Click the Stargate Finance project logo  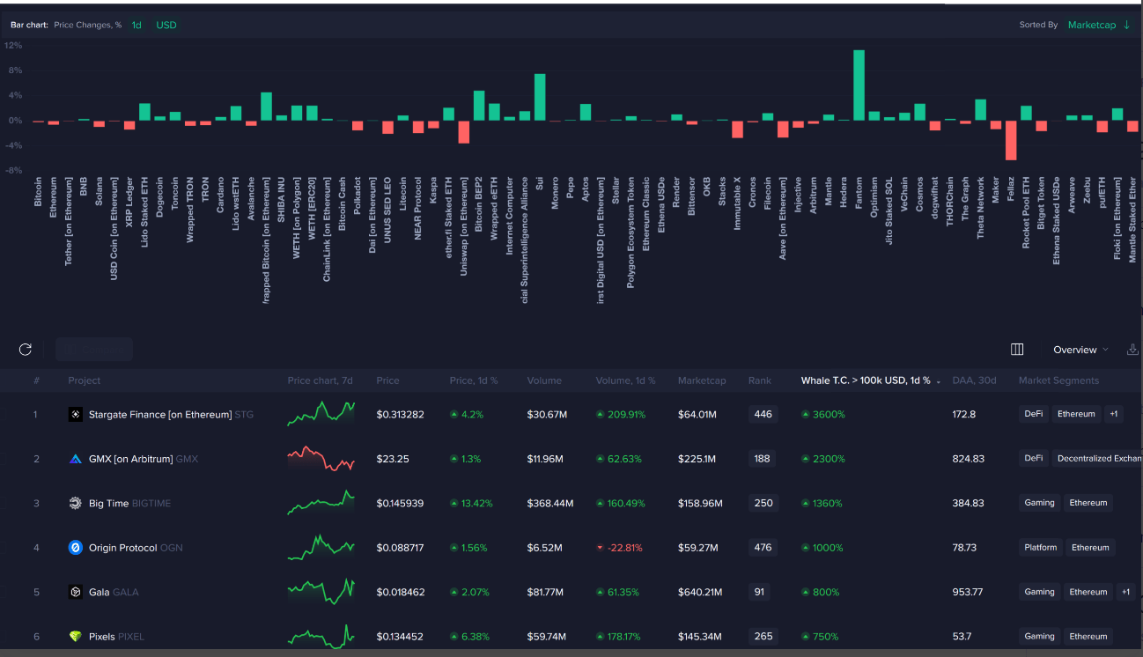76,414
